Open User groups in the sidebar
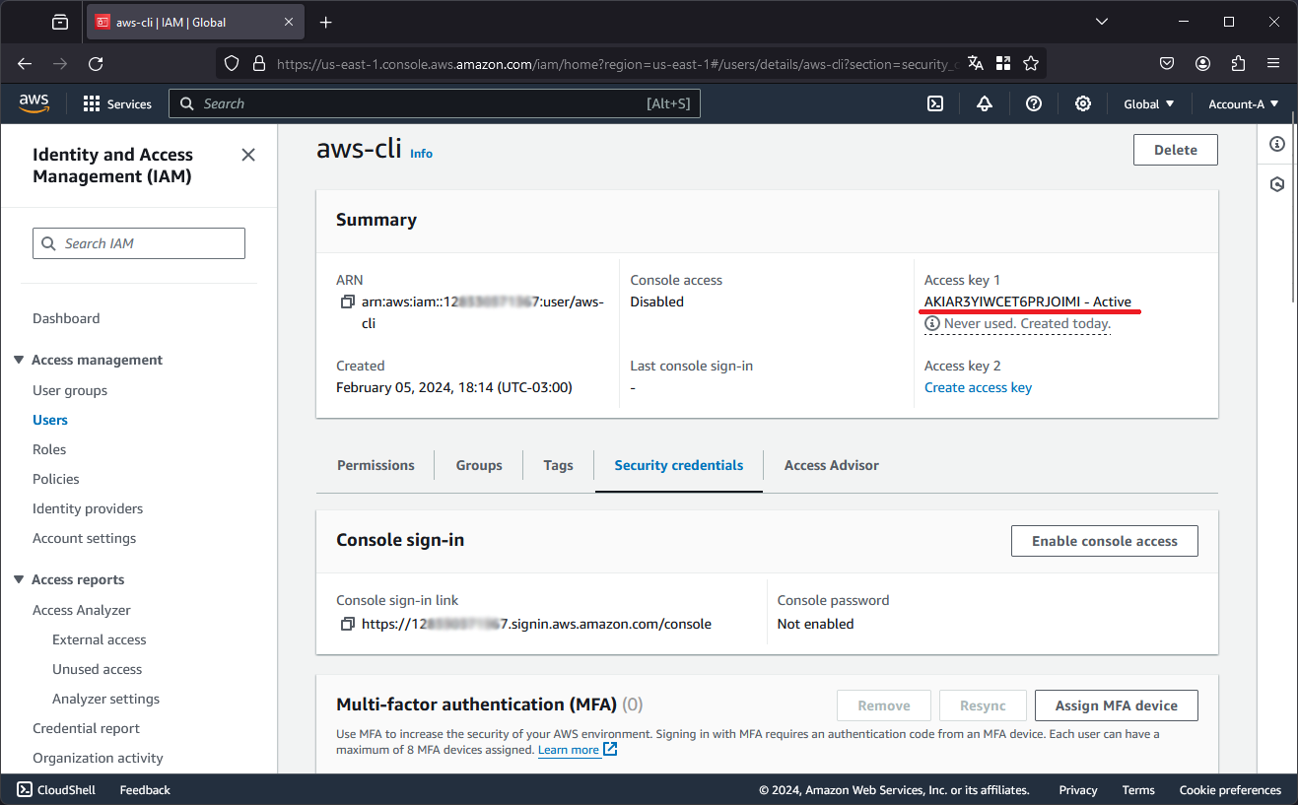 coord(70,390)
